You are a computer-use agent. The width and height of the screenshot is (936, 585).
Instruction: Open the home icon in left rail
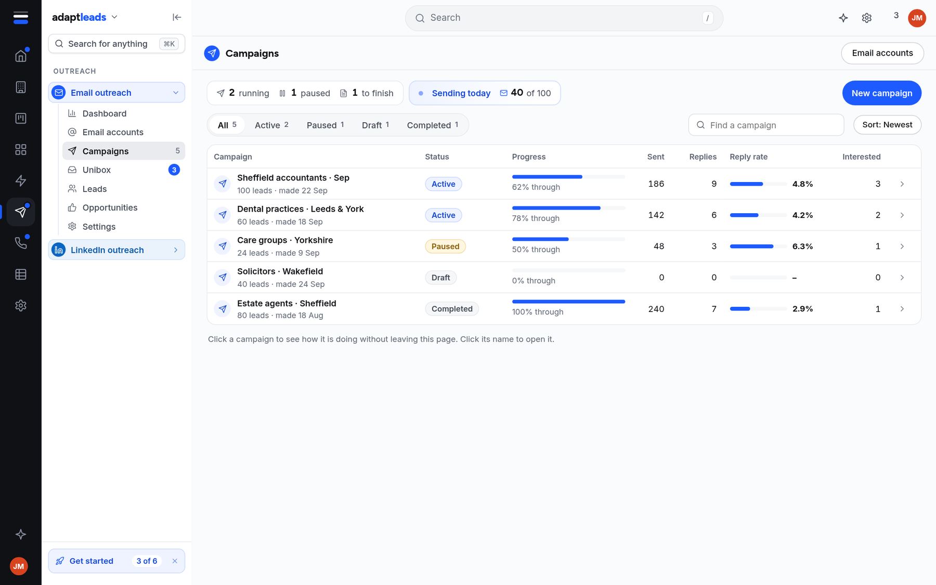click(21, 56)
